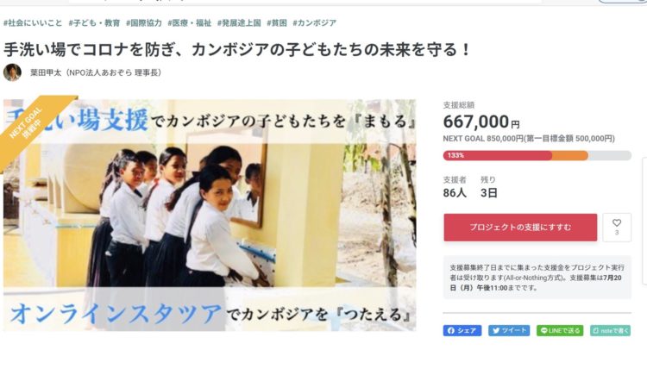This screenshot has height=375, width=647.
Task: Open the #国際協力 hashtag
Action: pos(143,23)
